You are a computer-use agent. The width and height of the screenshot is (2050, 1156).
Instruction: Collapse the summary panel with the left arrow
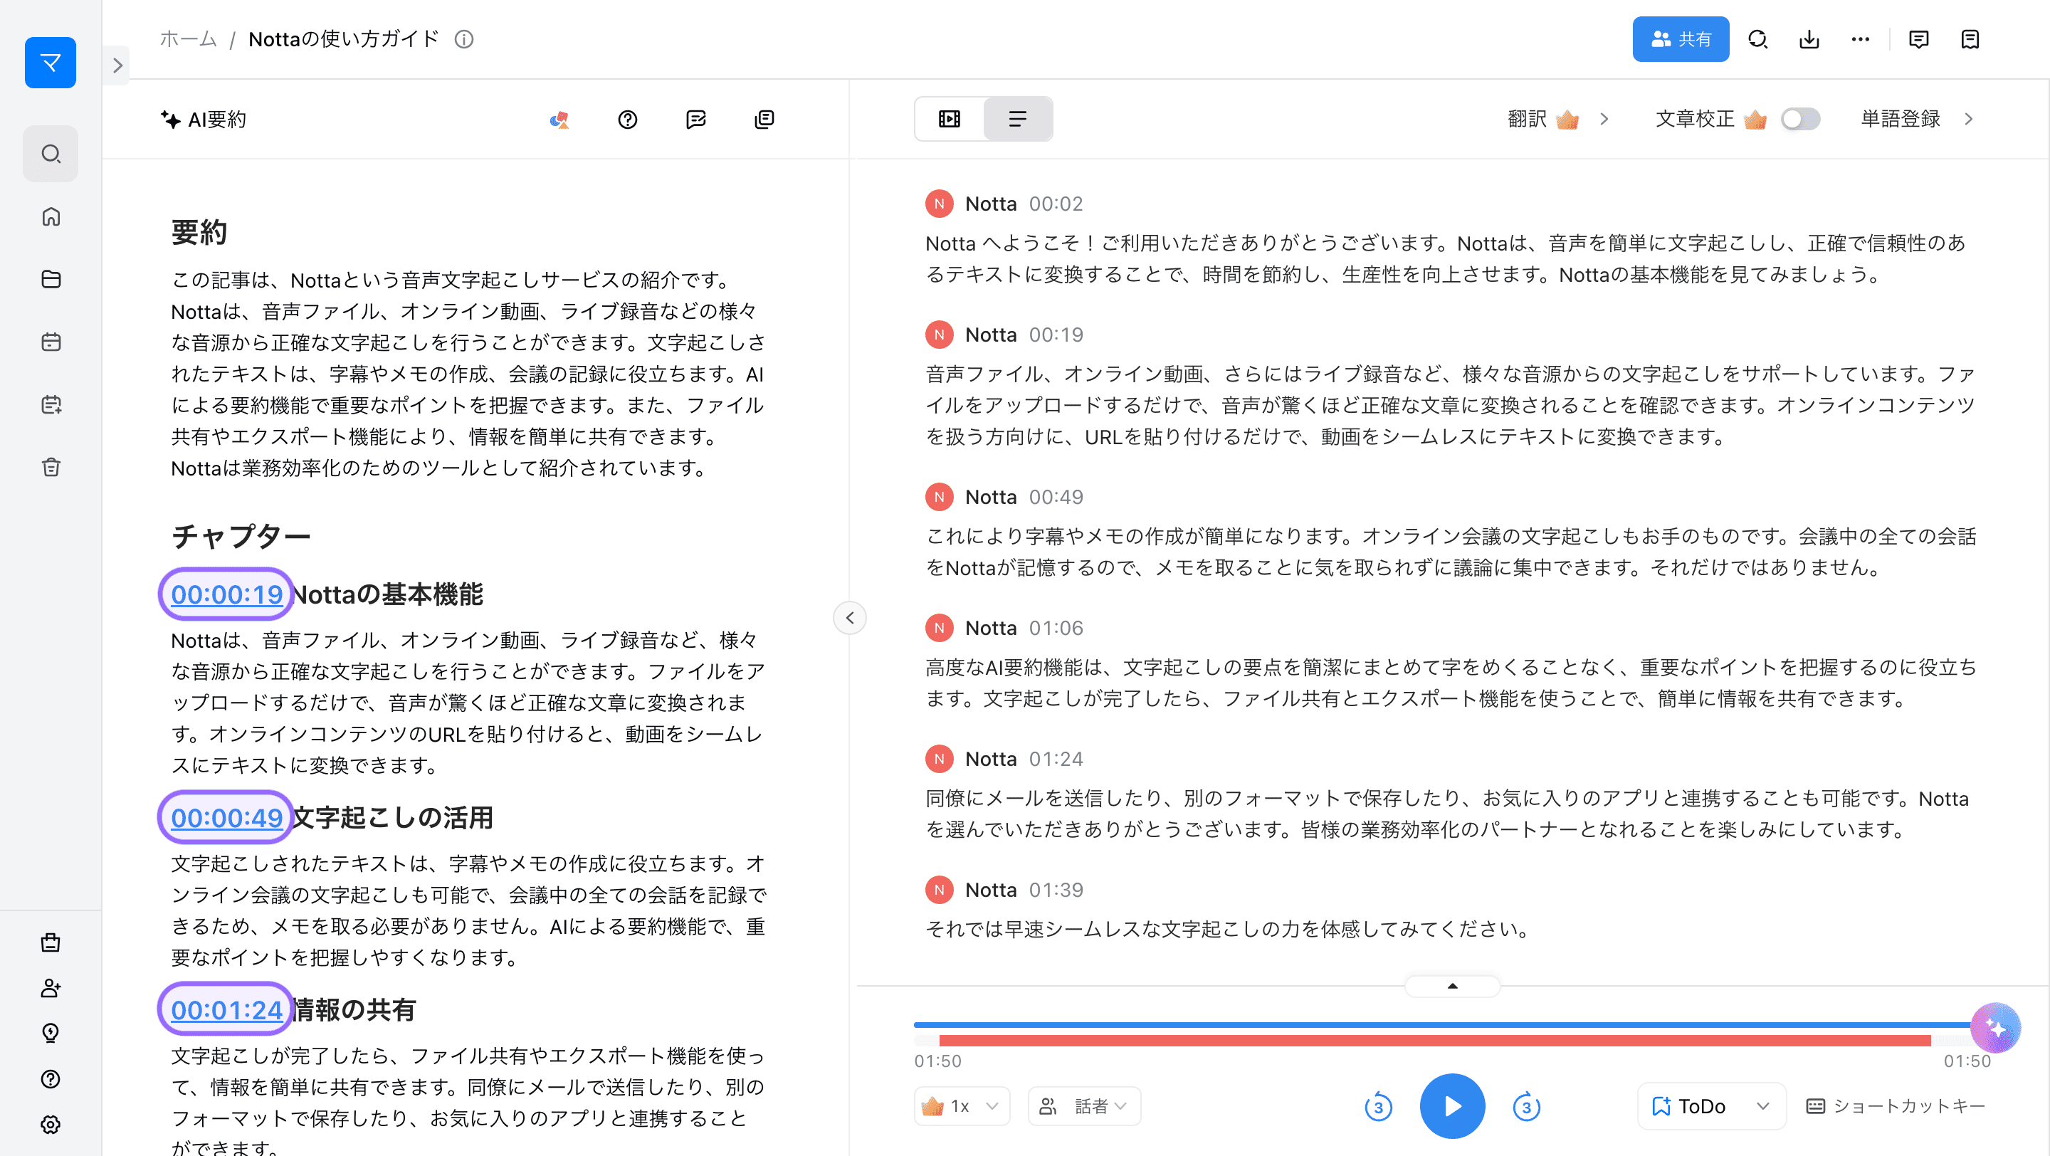pos(850,617)
